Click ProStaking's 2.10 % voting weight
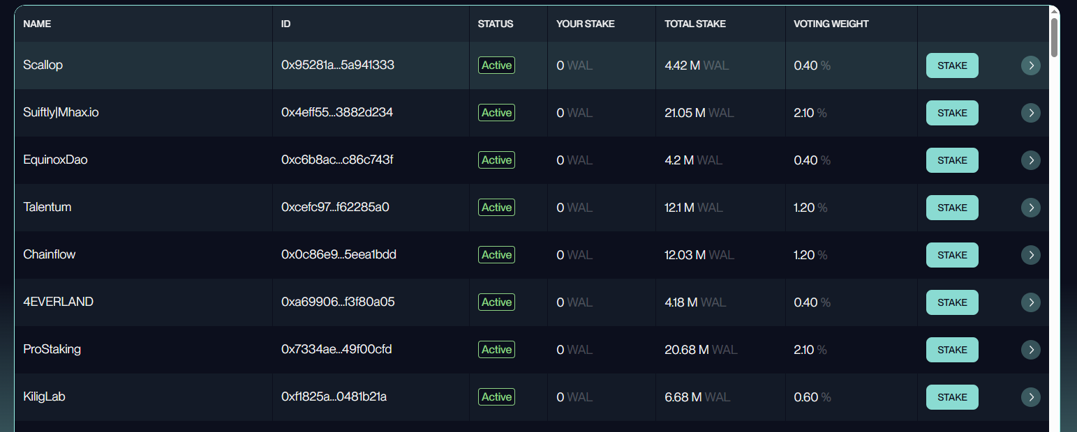Viewport: 1077px width, 432px height. (x=810, y=350)
